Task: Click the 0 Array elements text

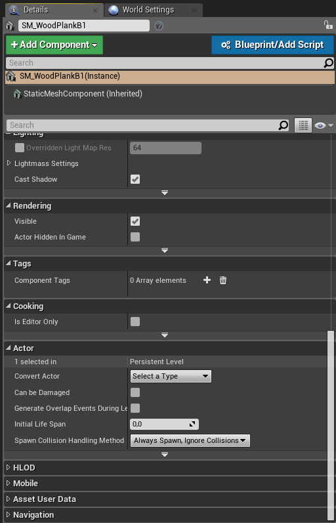Action: pos(158,280)
